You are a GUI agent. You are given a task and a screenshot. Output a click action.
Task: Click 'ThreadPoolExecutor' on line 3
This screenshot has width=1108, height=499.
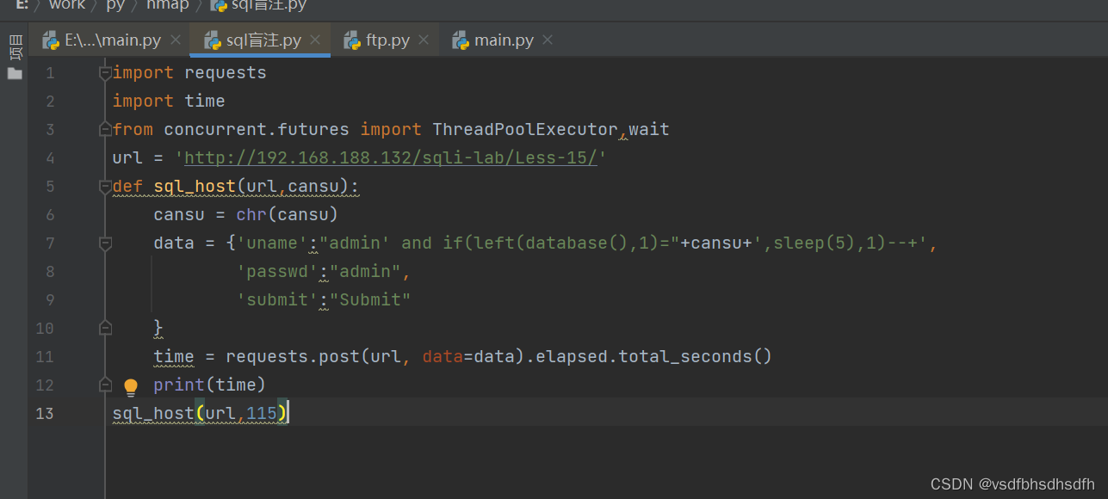[x=525, y=130]
